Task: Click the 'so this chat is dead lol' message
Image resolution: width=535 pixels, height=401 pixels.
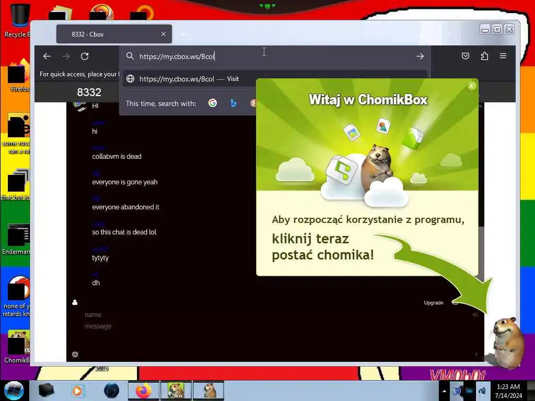Action: (124, 232)
